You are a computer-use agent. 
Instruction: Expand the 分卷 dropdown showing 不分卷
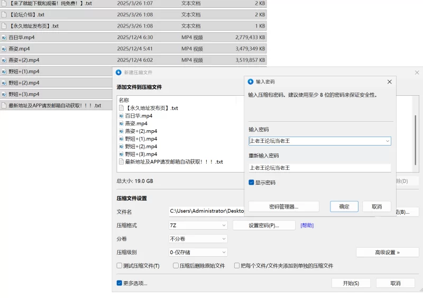198,239
